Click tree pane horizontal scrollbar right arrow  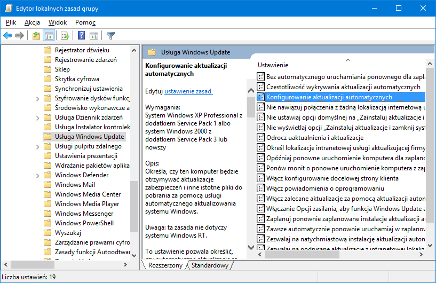pyautogui.click(x=125, y=264)
